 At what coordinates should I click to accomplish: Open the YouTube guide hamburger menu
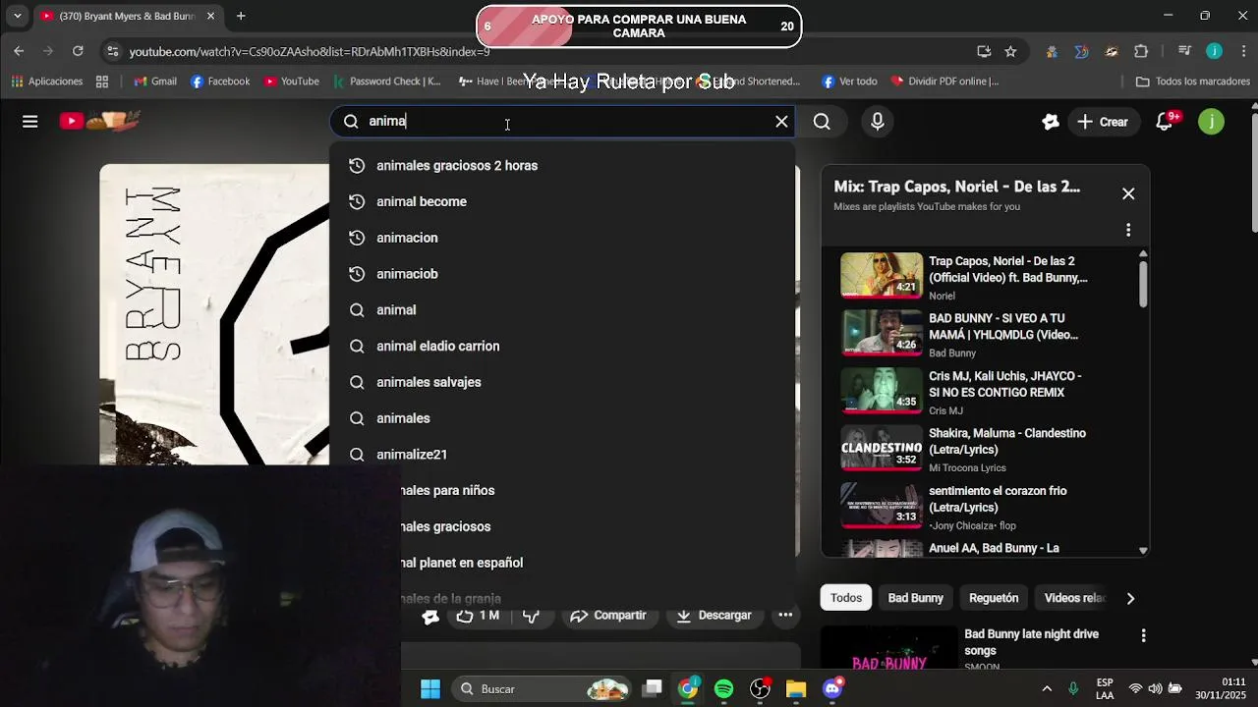pyautogui.click(x=30, y=122)
